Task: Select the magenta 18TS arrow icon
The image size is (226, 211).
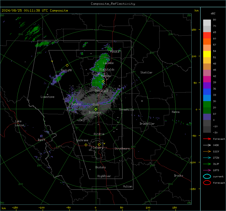Action: 207,170
